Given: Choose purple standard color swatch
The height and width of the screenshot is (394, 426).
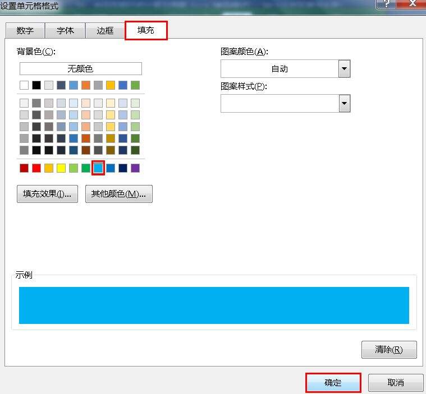Looking at the screenshot, I should 135,168.
